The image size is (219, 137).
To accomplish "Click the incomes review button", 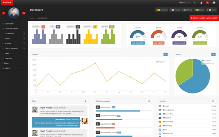I will point(200,43).
